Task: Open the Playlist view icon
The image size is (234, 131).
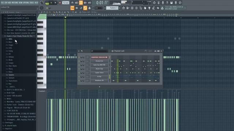Action: pyautogui.click(x=124, y=8)
